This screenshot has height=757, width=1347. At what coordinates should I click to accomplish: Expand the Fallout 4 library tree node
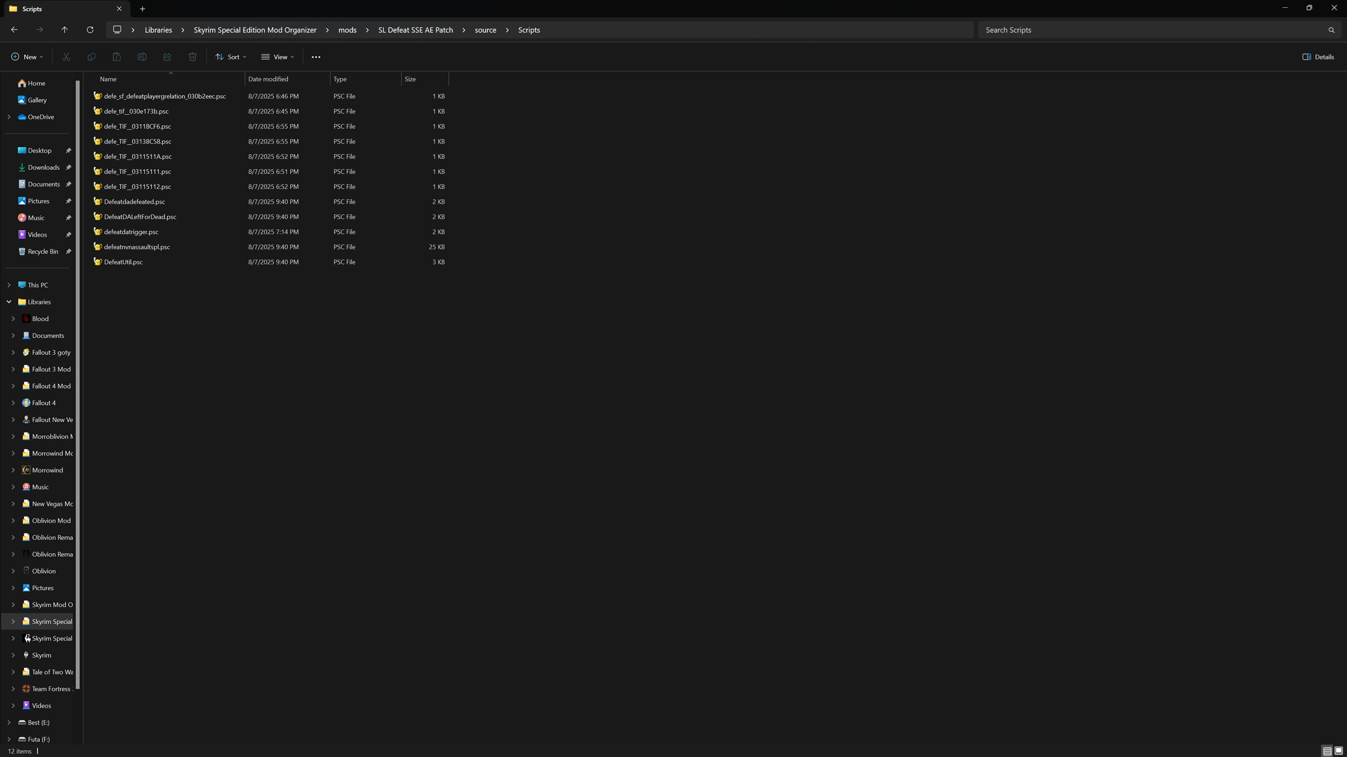point(13,403)
